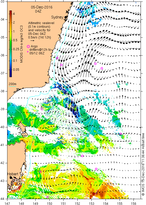Click the Hobart city dot marker
This screenshot has height=205, width=146.
point(11,178)
